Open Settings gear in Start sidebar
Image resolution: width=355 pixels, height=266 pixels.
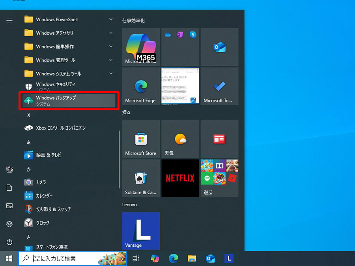(x=9, y=224)
